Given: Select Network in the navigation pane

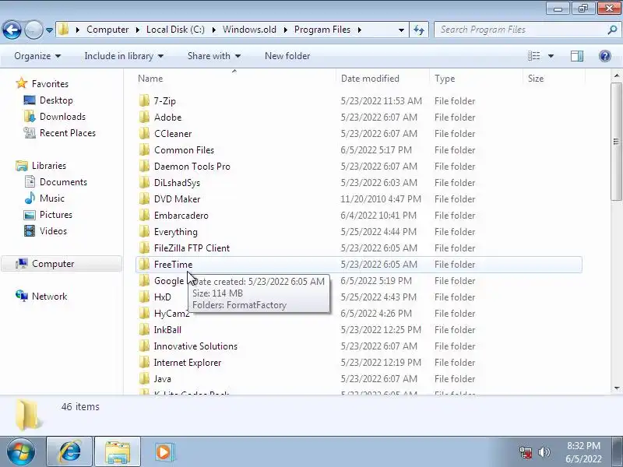Looking at the screenshot, I should tap(49, 297).
